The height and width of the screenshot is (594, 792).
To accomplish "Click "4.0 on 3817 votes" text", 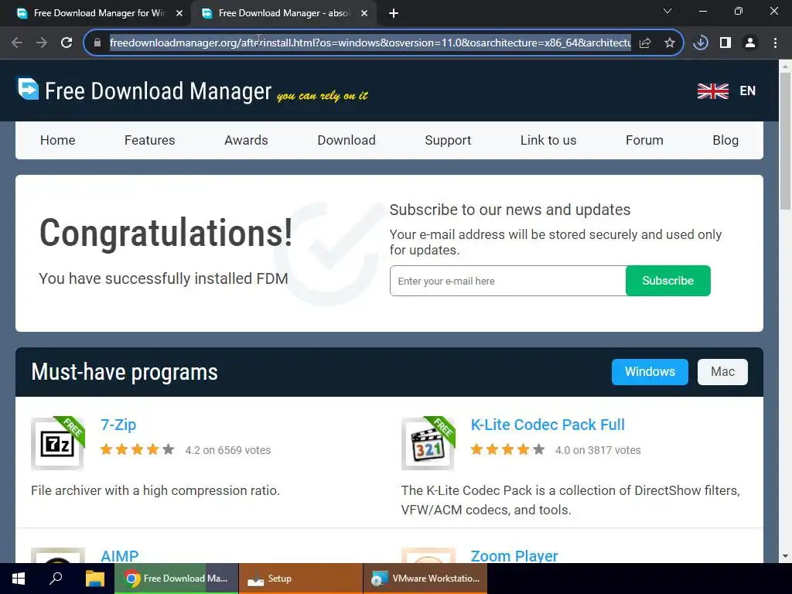I will [598, 450].
